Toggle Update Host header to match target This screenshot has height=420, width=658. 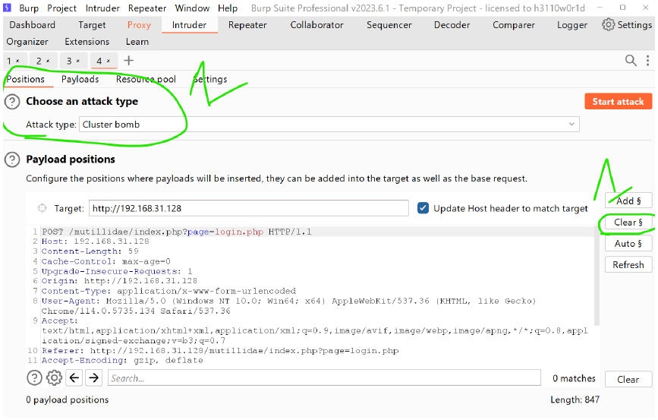(x=423, y=208)
